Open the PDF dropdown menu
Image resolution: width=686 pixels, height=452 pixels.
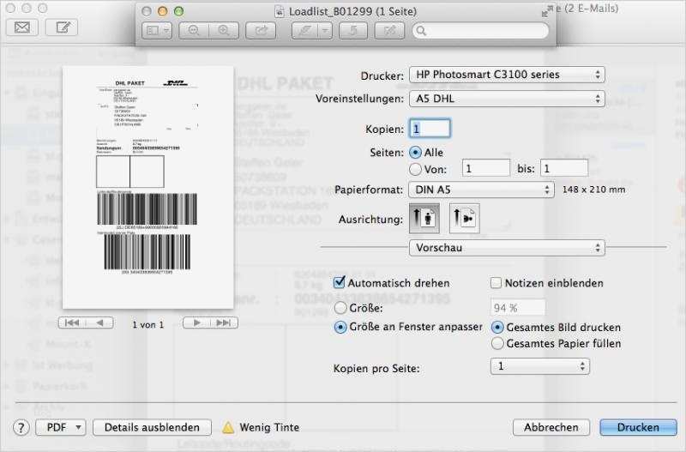coord(61,427)
